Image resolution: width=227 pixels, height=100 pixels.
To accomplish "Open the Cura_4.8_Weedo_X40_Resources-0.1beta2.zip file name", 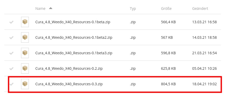I will (74, 38).
